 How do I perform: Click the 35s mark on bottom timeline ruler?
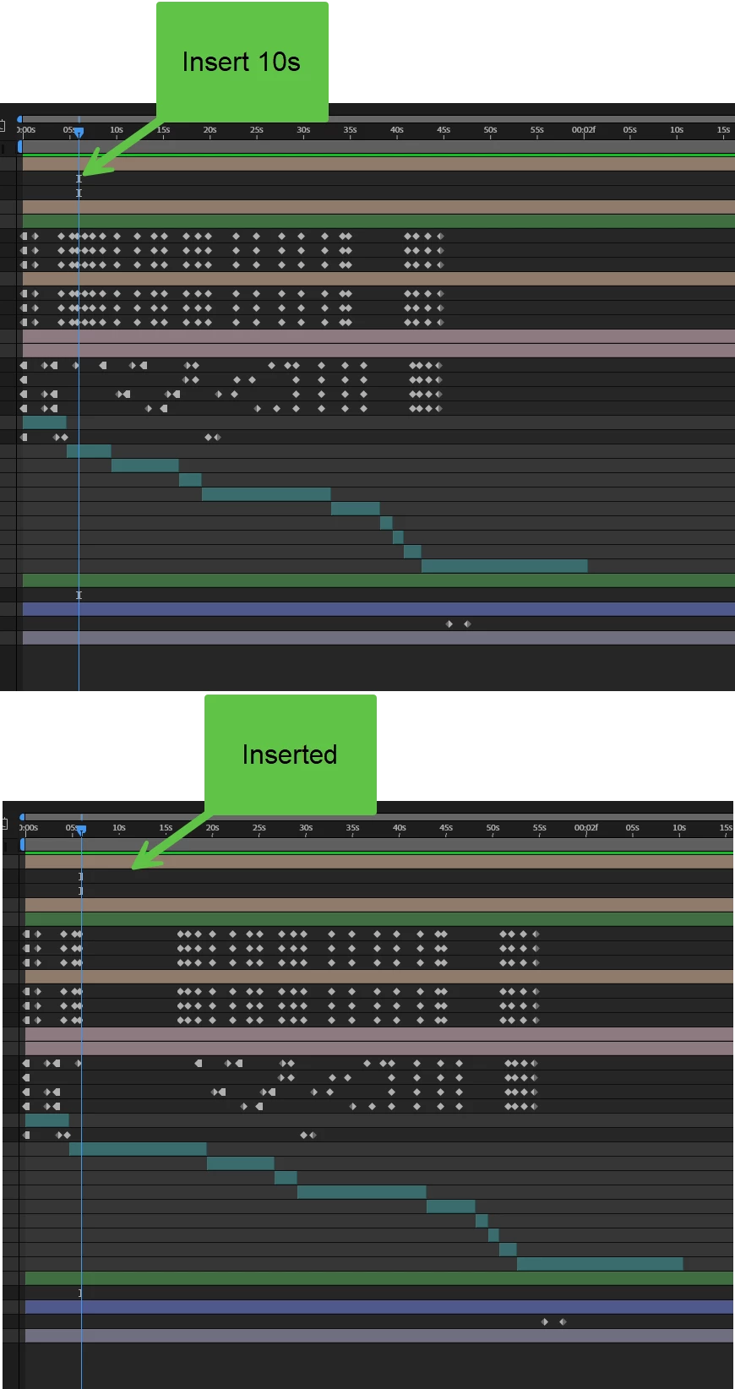tap(352, 828)
